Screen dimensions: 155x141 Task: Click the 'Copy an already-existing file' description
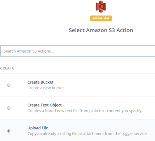pyautogui.click(x=87, y=134)
